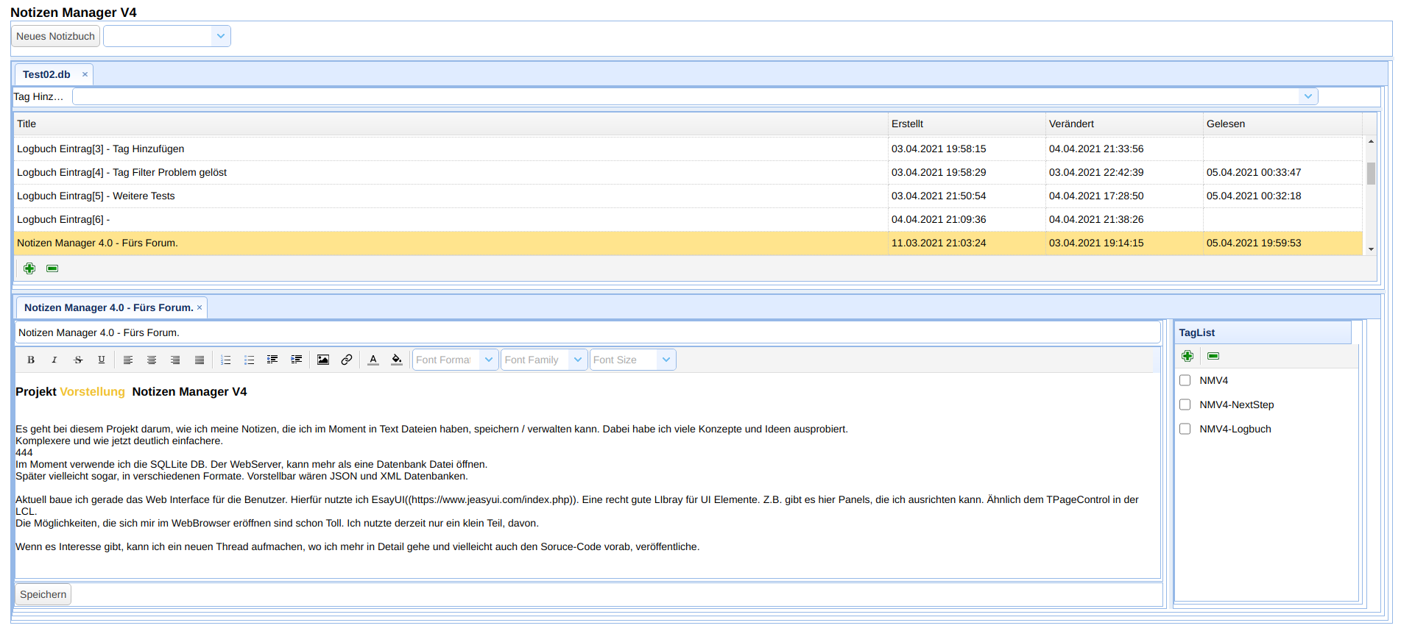The width and height of the screenshot is (1401, 631).
Task: Add a new note with green plus below table
Action: (x=29, y=268)
